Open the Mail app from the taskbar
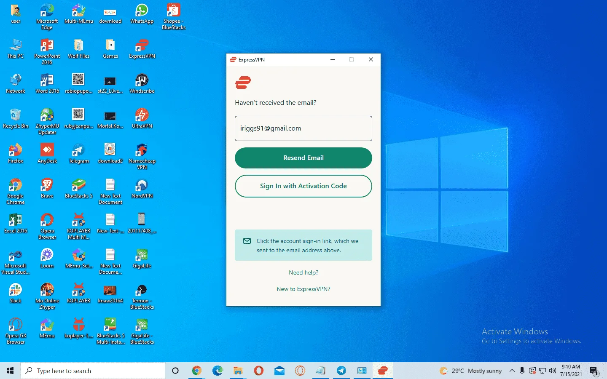Screen dimensions: 607x379 tap(279, 371)
